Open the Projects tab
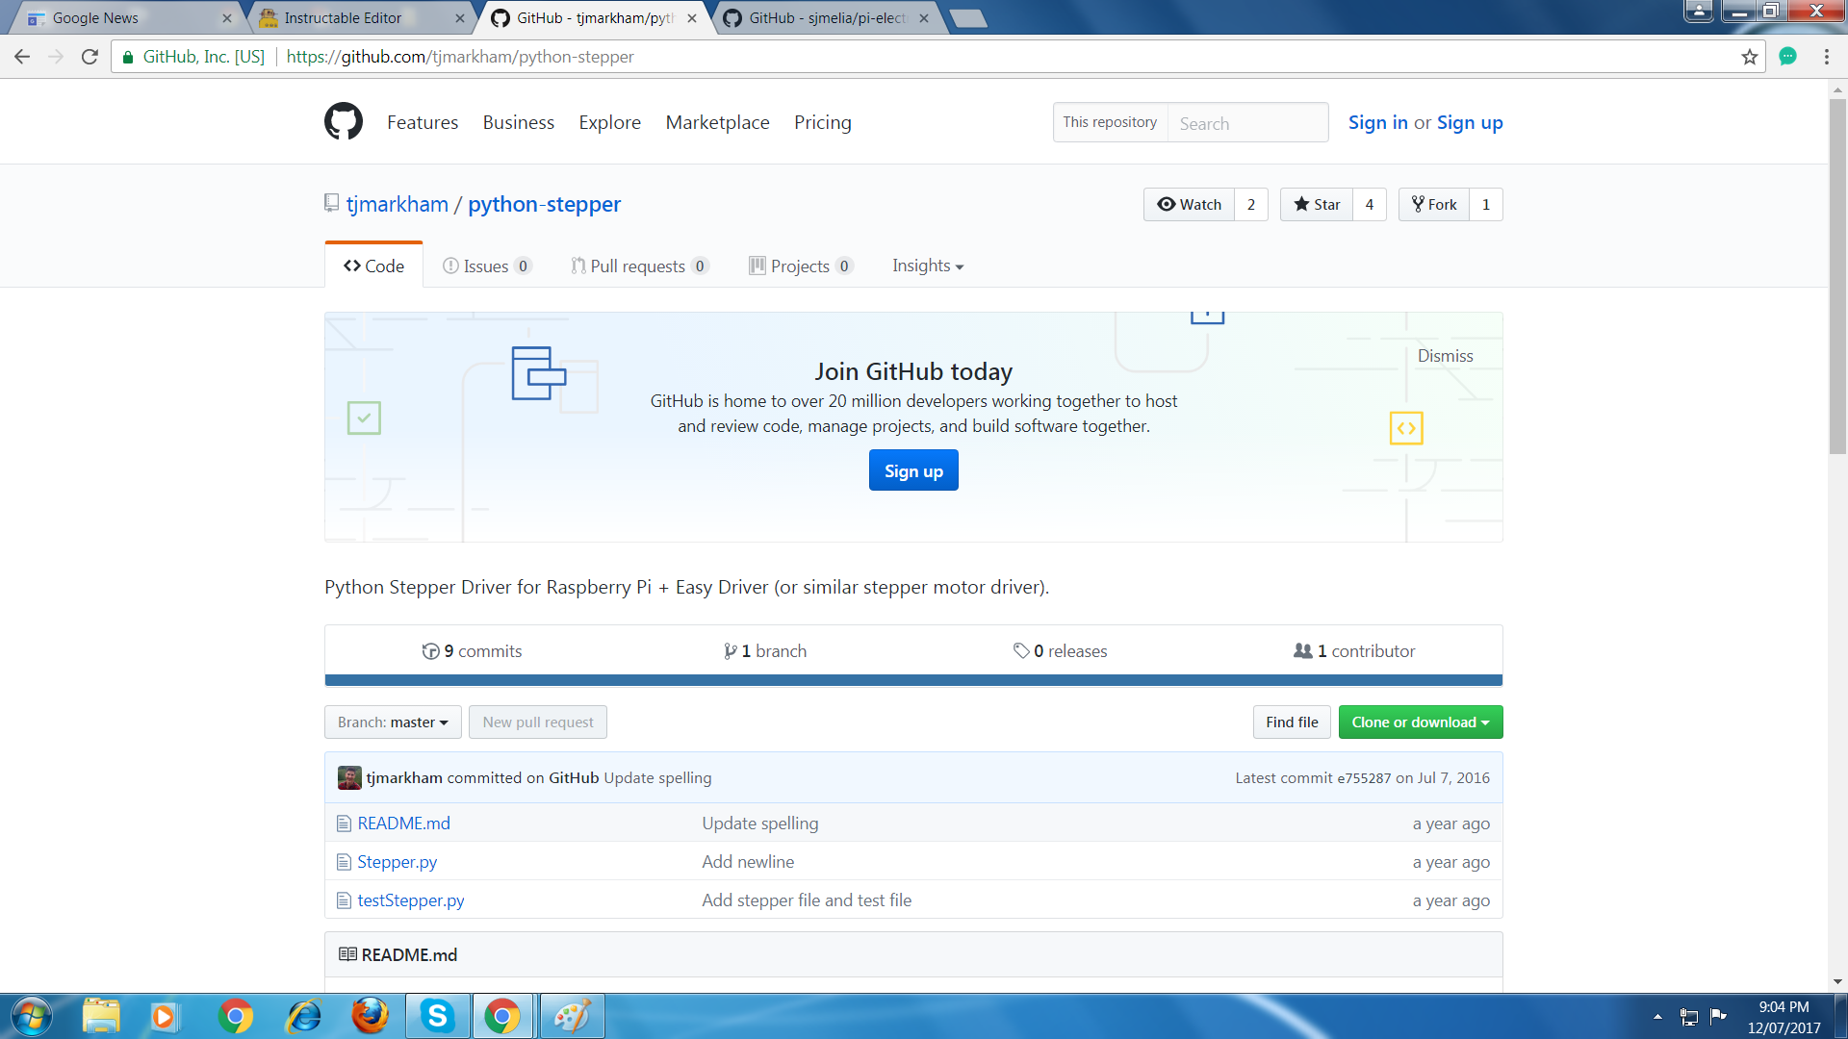Viewport: 1848px width, 1039px height. tap(801, 266)
